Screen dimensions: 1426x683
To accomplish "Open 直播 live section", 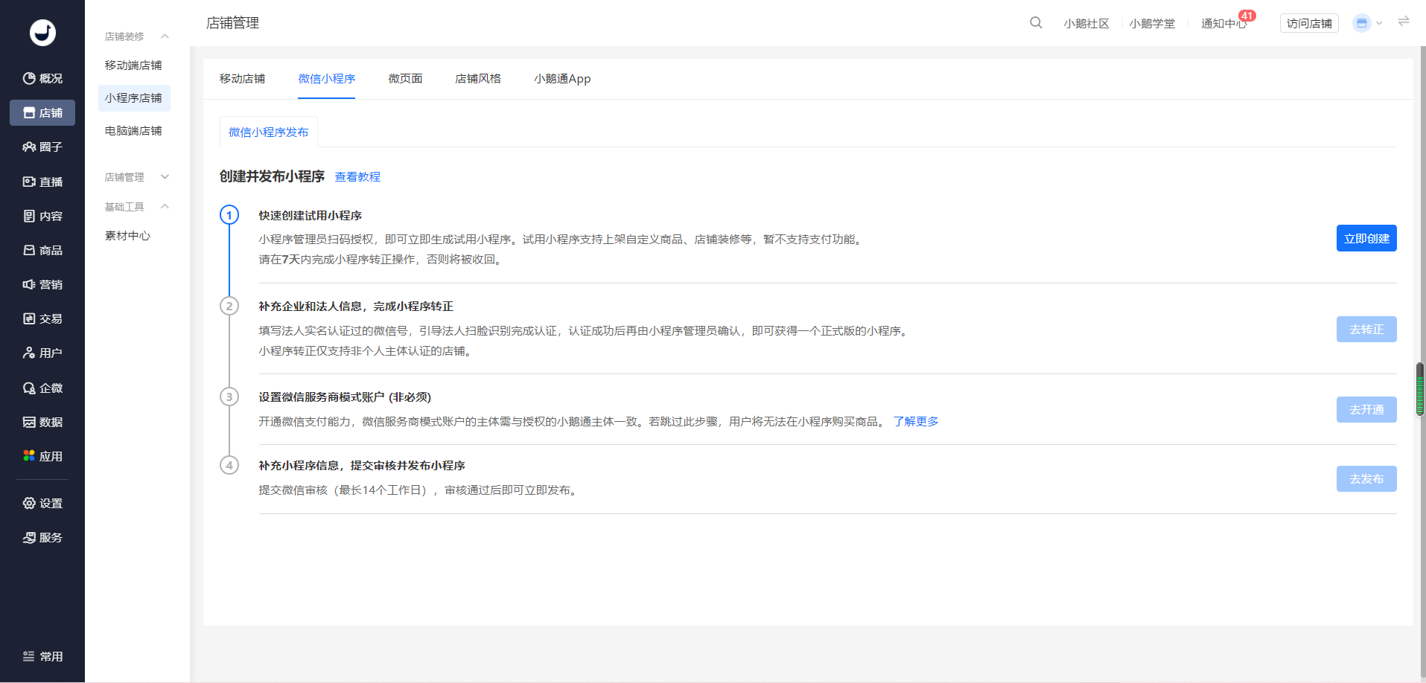I will [x=42, y=182].
